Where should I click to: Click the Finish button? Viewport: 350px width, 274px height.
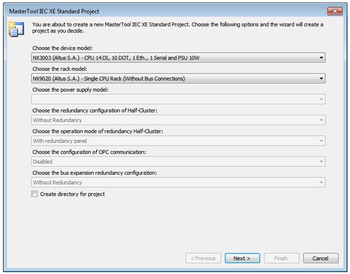point(281,258)
